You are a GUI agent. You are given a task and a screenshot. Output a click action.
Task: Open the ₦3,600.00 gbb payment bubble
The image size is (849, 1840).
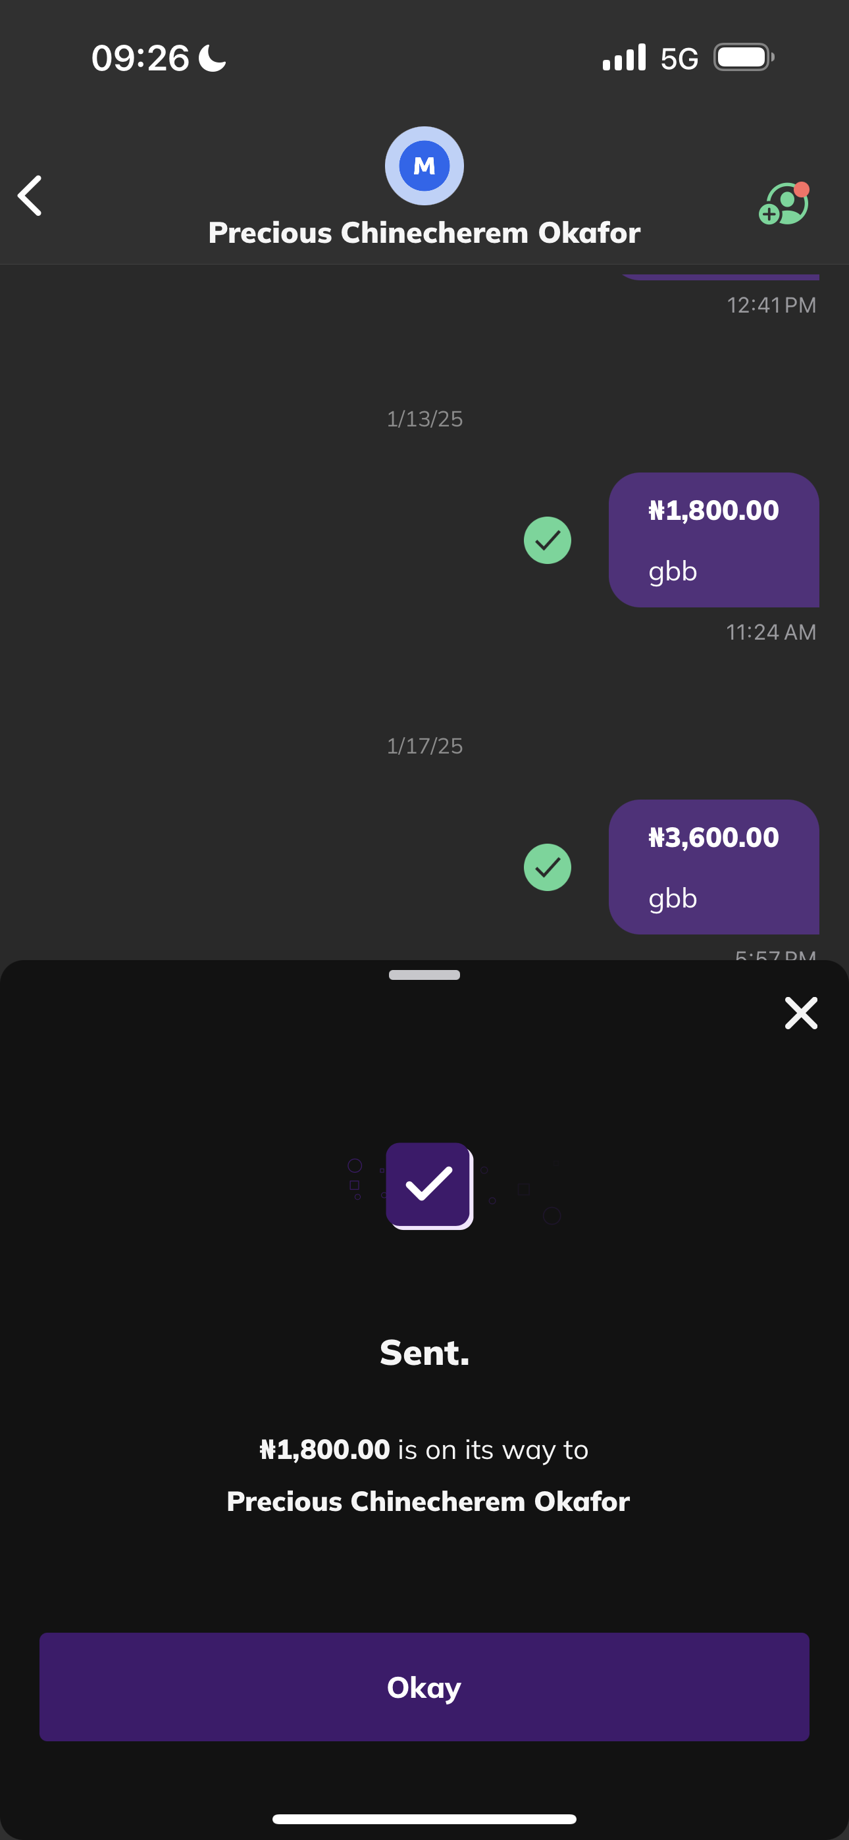coord(713,867)
